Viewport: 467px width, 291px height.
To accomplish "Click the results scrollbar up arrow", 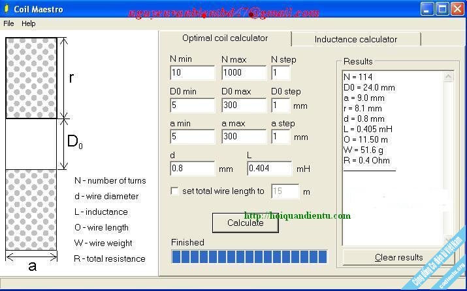I will (x=448, y=77).
